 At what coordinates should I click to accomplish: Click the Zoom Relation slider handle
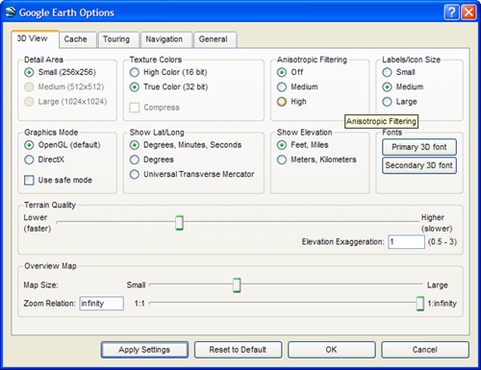point(420,304)
